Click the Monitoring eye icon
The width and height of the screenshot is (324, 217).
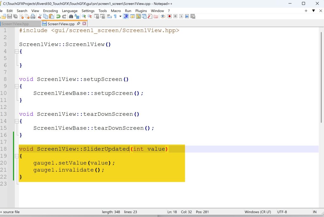[163, 16]
